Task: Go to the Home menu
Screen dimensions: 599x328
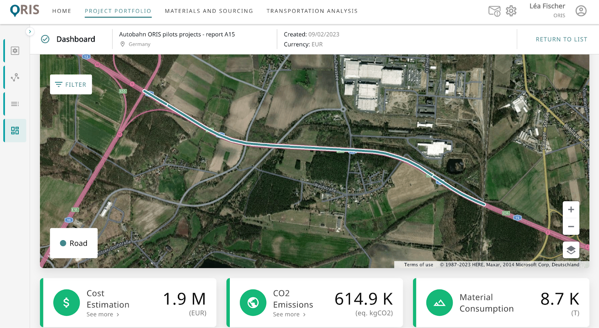Action: pyautogui.click(x=62, y=11)
